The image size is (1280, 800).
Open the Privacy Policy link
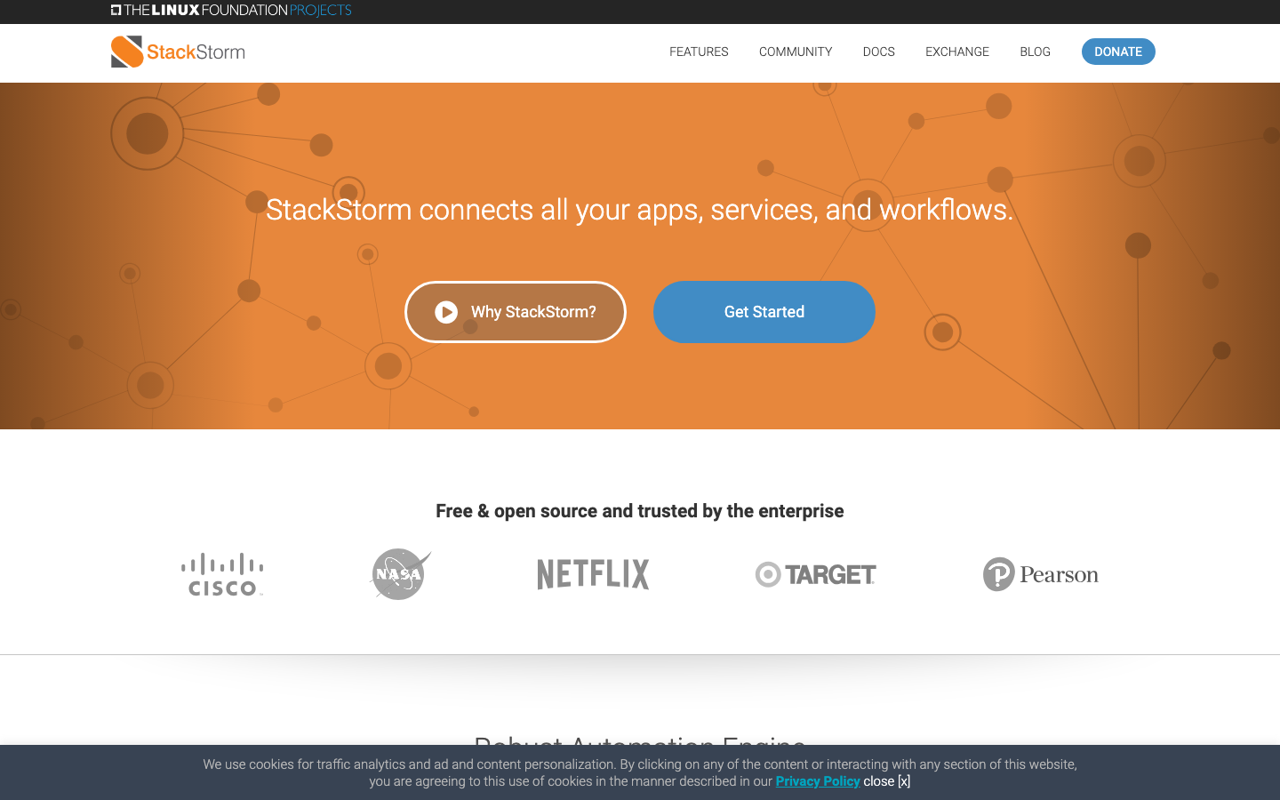click(x=817, y=780)
